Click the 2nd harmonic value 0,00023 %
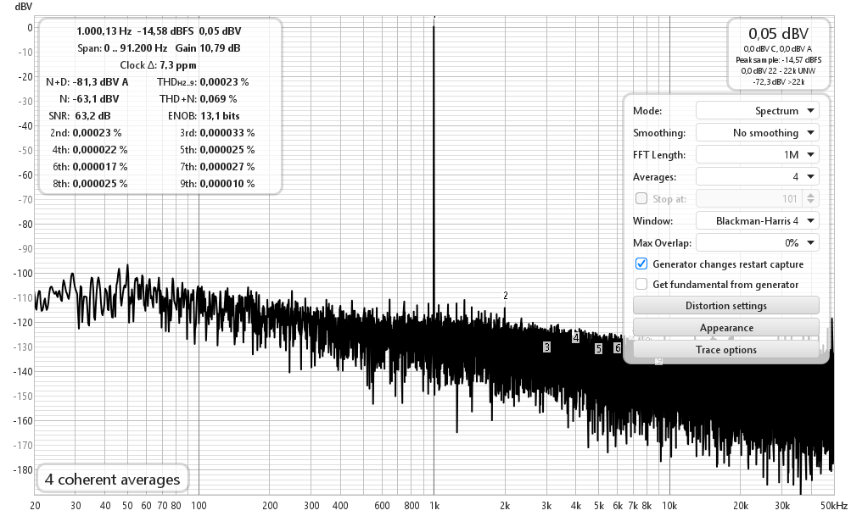This screenshot has height=516, width=851. coord(98,132)
